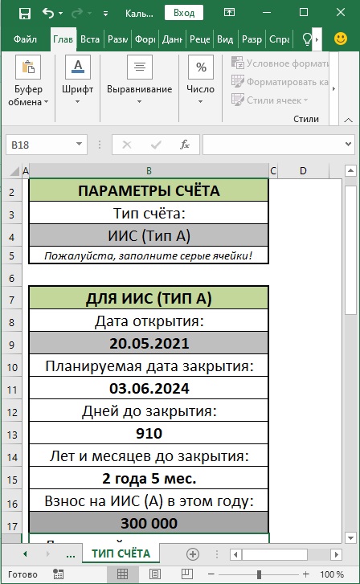Undo the last action
Image resolution: width=360 pixels, height=584 pixels.
[x=48, y=14]
